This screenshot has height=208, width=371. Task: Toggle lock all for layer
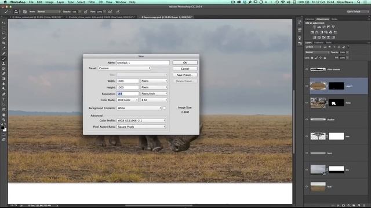coord(325,58)
